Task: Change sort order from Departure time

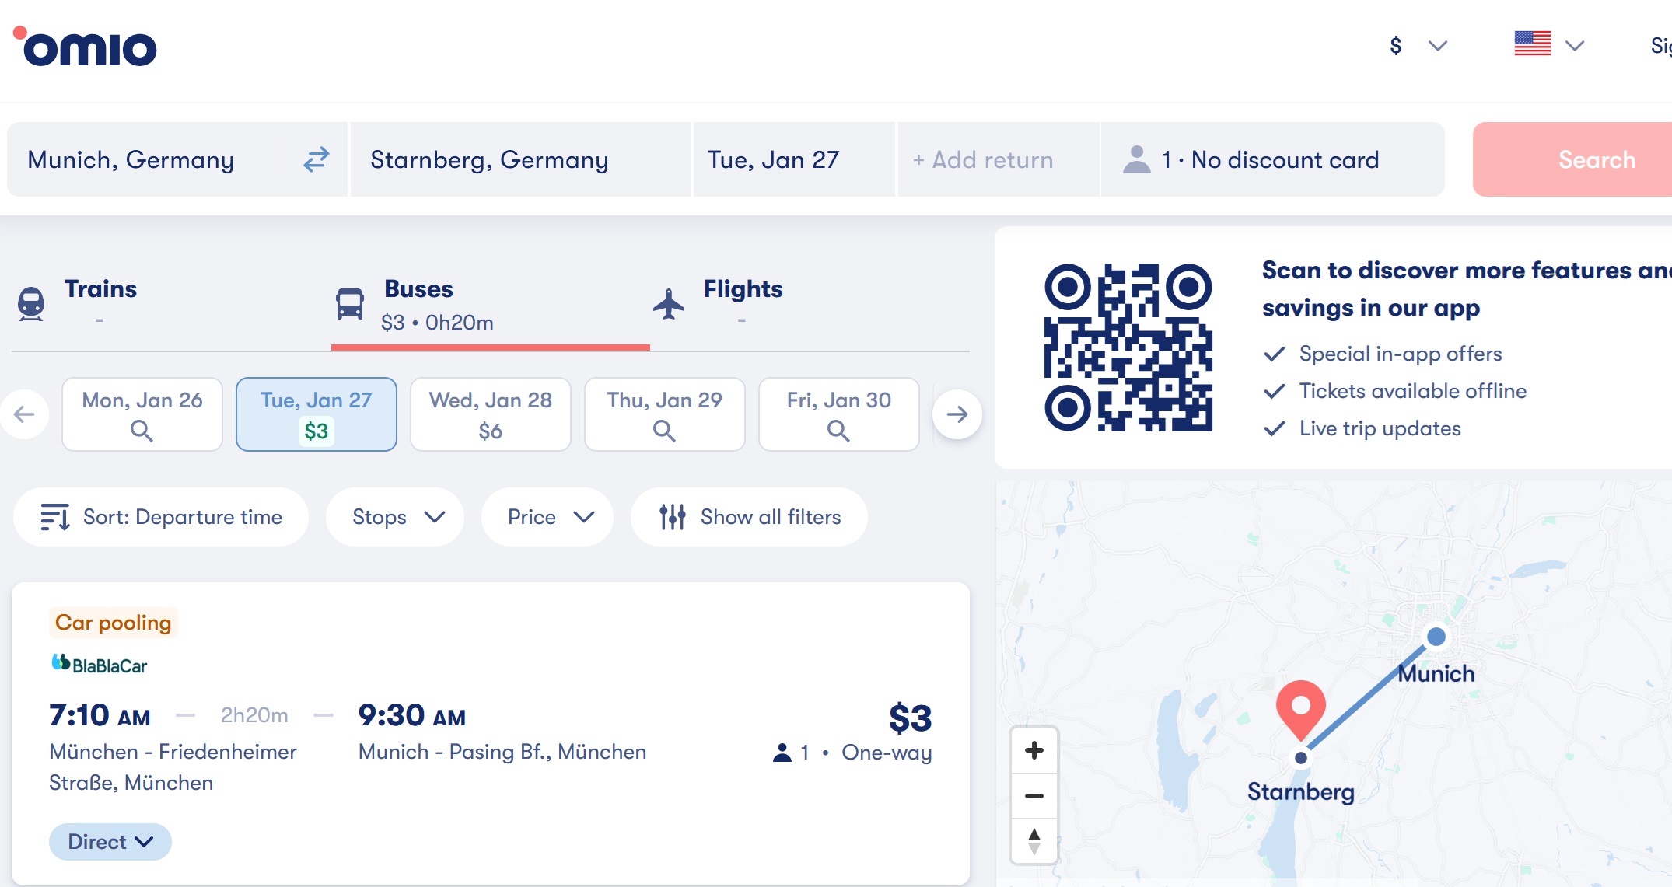Action: point(161,517)
